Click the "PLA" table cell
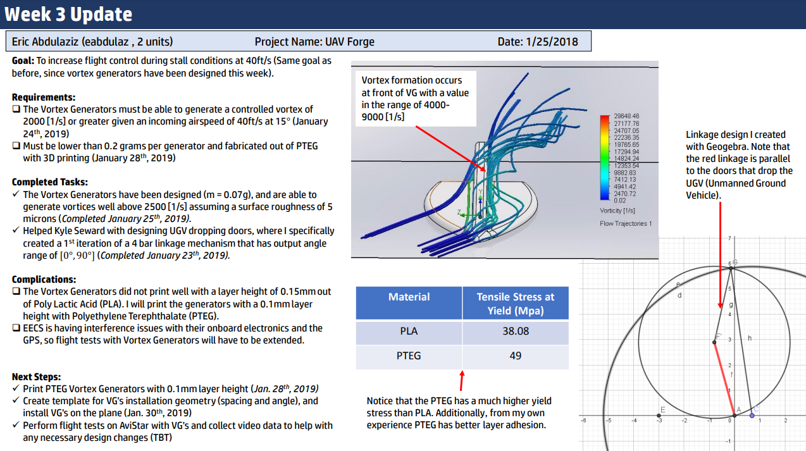This screenshot has width=806, height=451. pyautogui.click(x=409, y=331)
